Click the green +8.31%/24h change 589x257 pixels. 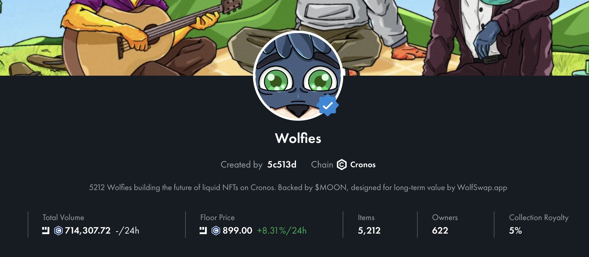coord(282,231)
